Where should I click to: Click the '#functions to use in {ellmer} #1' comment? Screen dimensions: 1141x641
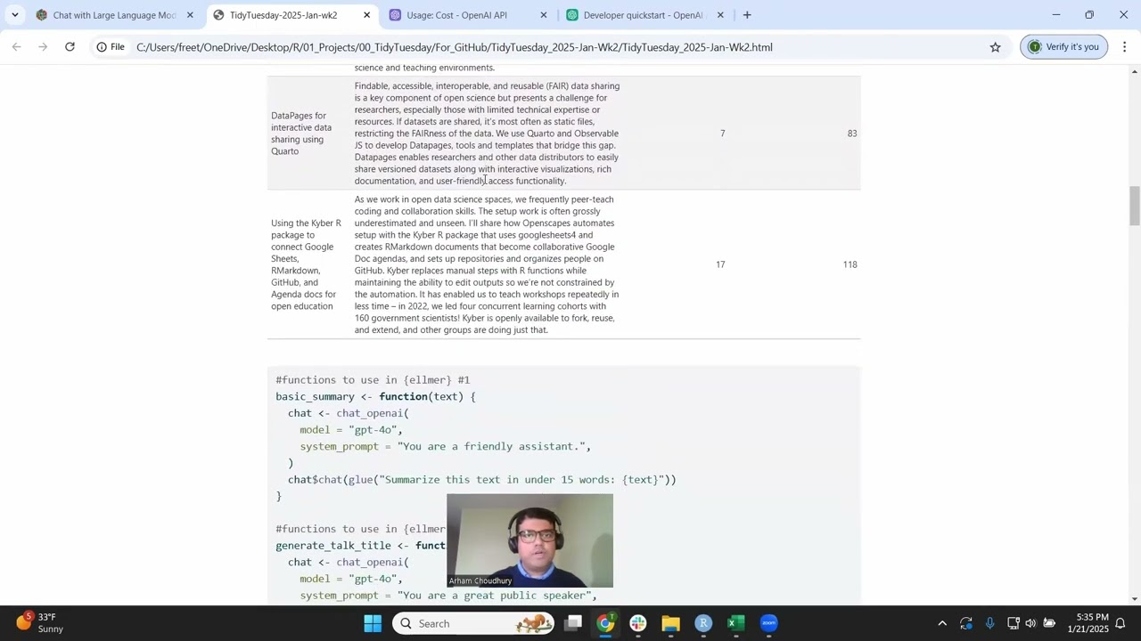click(373, 380)
